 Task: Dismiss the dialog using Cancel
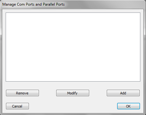pos(17,106)
